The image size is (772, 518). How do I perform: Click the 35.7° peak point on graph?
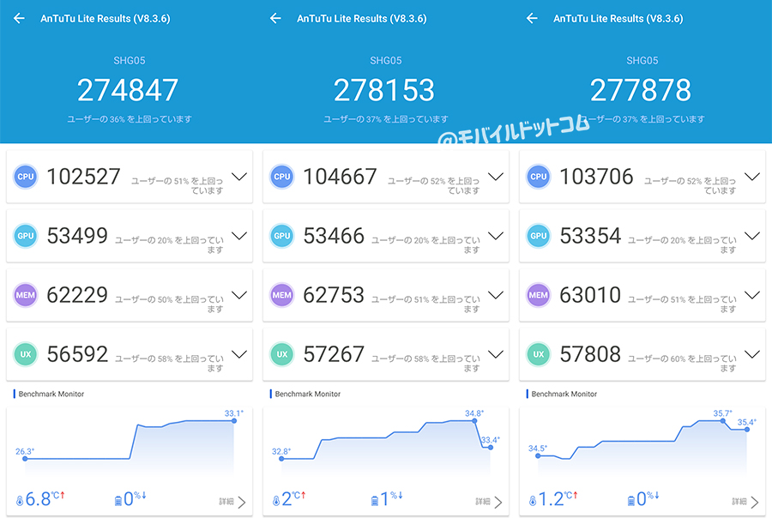723,420
